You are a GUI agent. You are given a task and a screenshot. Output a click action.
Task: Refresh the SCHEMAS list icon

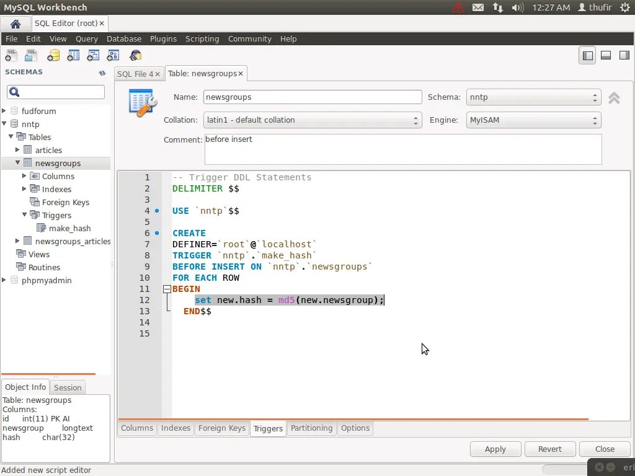coord(102,73)
